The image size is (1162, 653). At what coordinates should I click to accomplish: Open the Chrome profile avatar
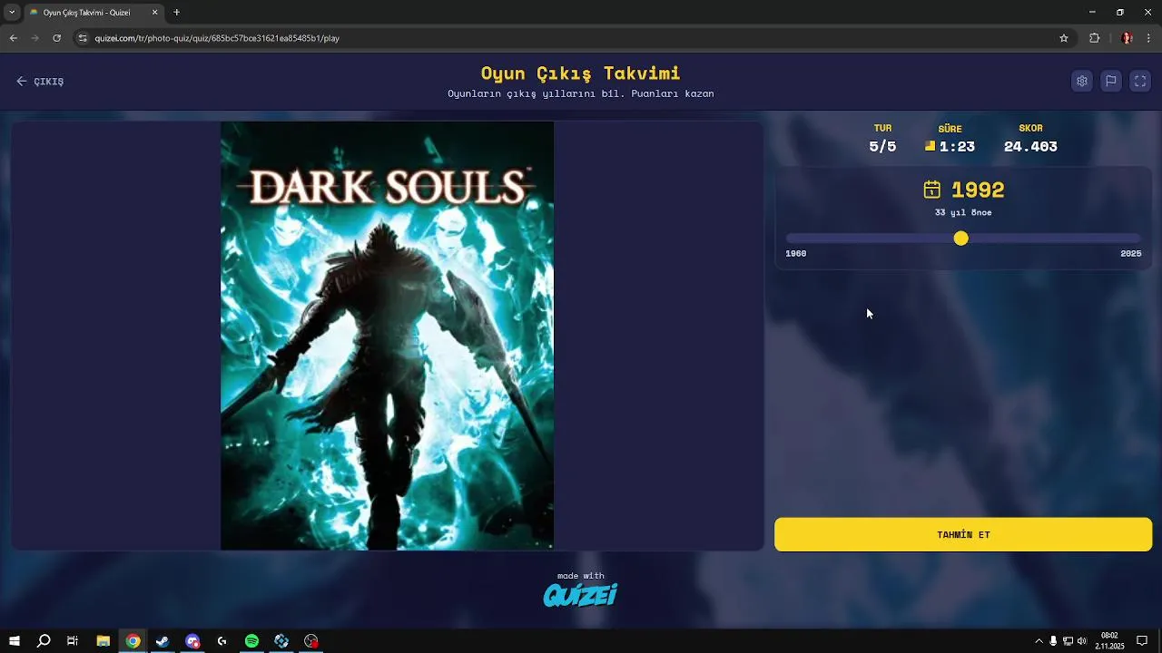[1127, 38]
